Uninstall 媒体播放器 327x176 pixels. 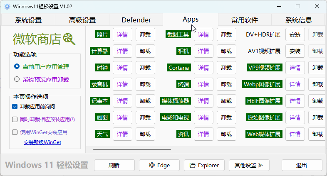click(226, 101)
